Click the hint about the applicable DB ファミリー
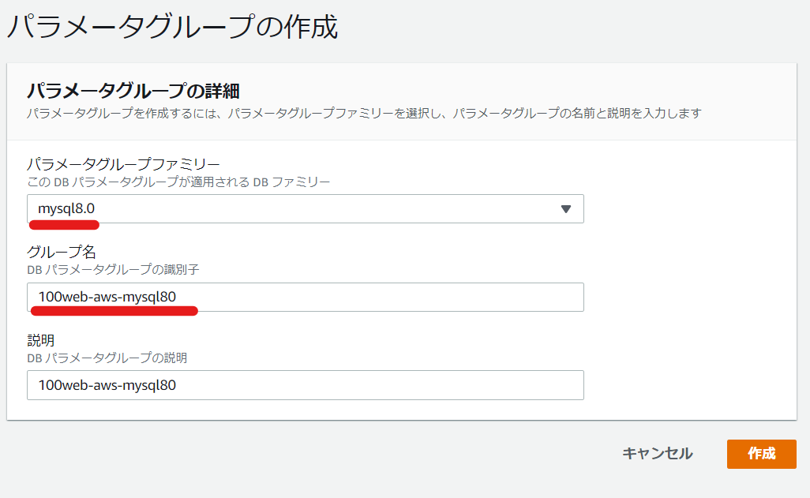 click(178, 182)
